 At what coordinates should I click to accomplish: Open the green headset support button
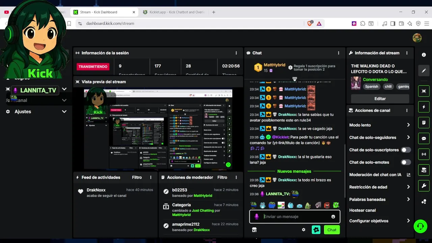pos(421,226)
